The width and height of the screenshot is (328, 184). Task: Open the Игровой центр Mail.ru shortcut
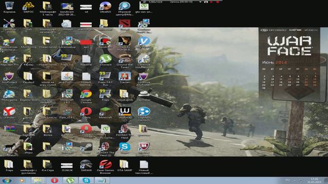[x=125, y=8]
